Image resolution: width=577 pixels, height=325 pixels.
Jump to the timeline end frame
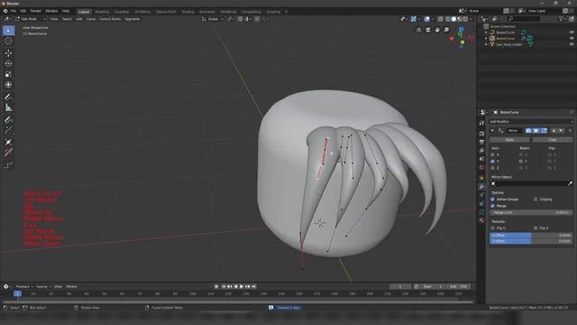[x=254, y=287]
